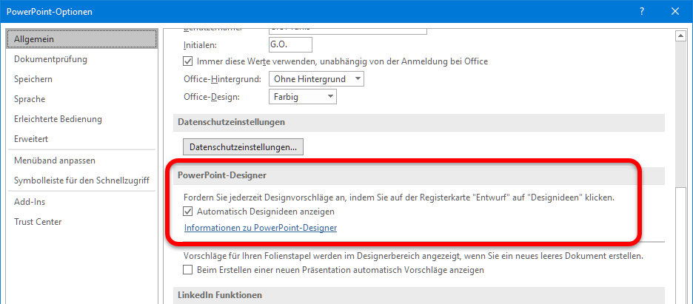Click the 'Fordern Sie jederzeit Designvorschläge an' text

coord(399,197)
